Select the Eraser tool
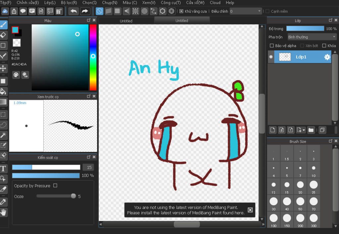 [3, 35]
